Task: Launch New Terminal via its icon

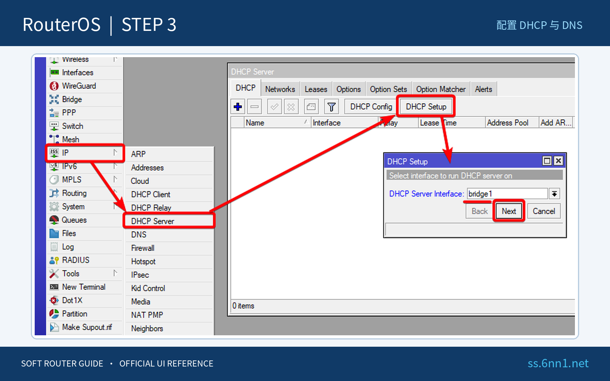Action: click(55, 287)
